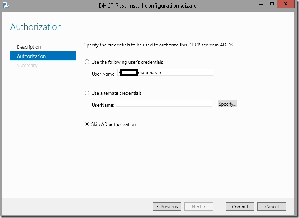The height and width of the screenshot is (218, 299).
Task: Click Commit to apply configuration
Action: 240,206
